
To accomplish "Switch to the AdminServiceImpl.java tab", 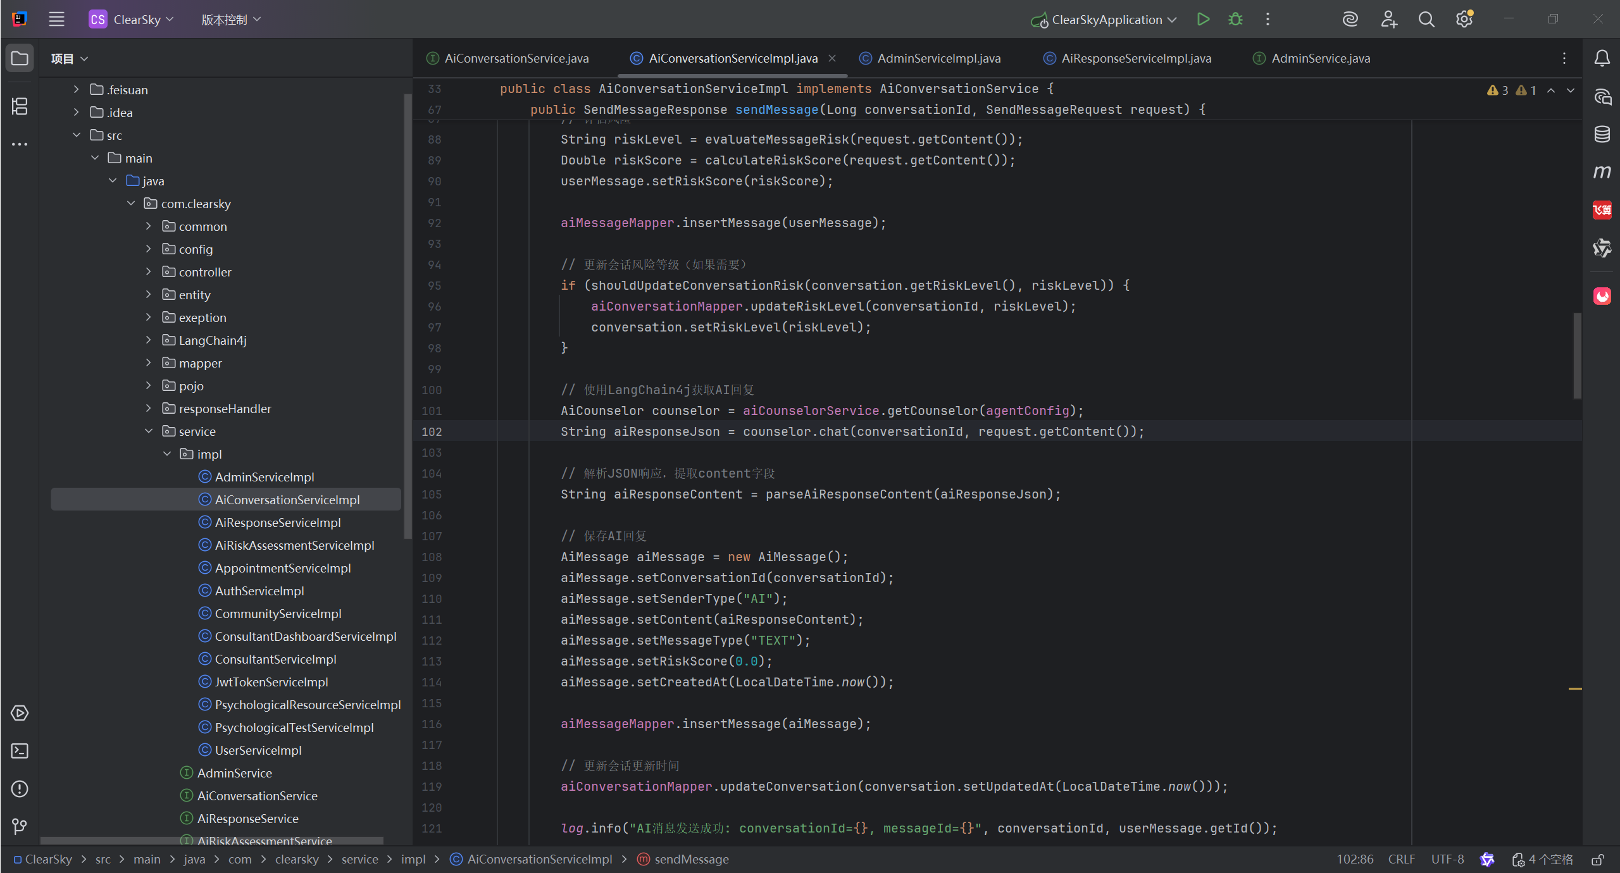I will (938, 58).
